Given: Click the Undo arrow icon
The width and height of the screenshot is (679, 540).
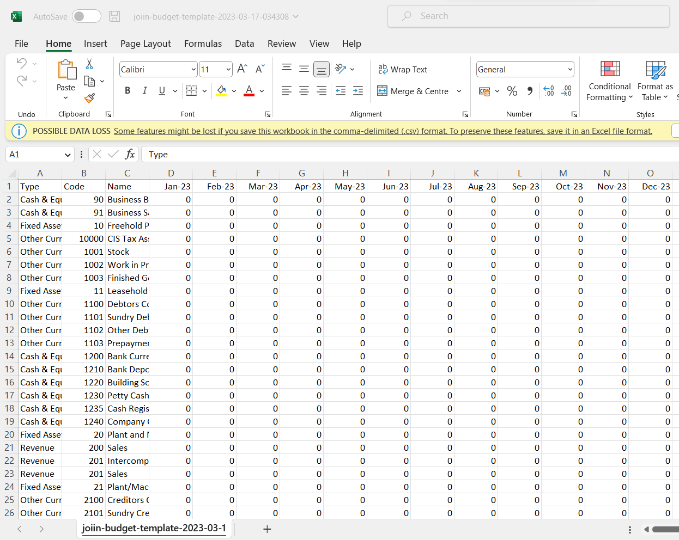Looking at the screenshot, I should click(x=22, y=63).
